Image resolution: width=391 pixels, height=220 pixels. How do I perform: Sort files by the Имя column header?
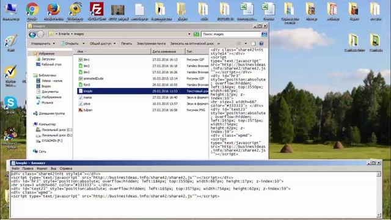click(x=112, y=51)
